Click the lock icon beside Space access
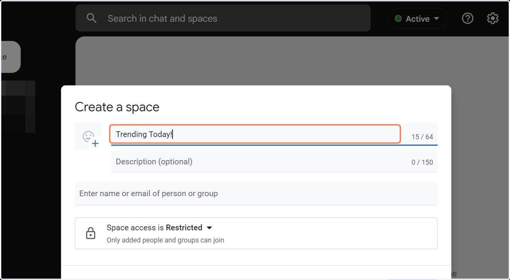The height and width of the screenshot is (280, 510). point(91,233)
